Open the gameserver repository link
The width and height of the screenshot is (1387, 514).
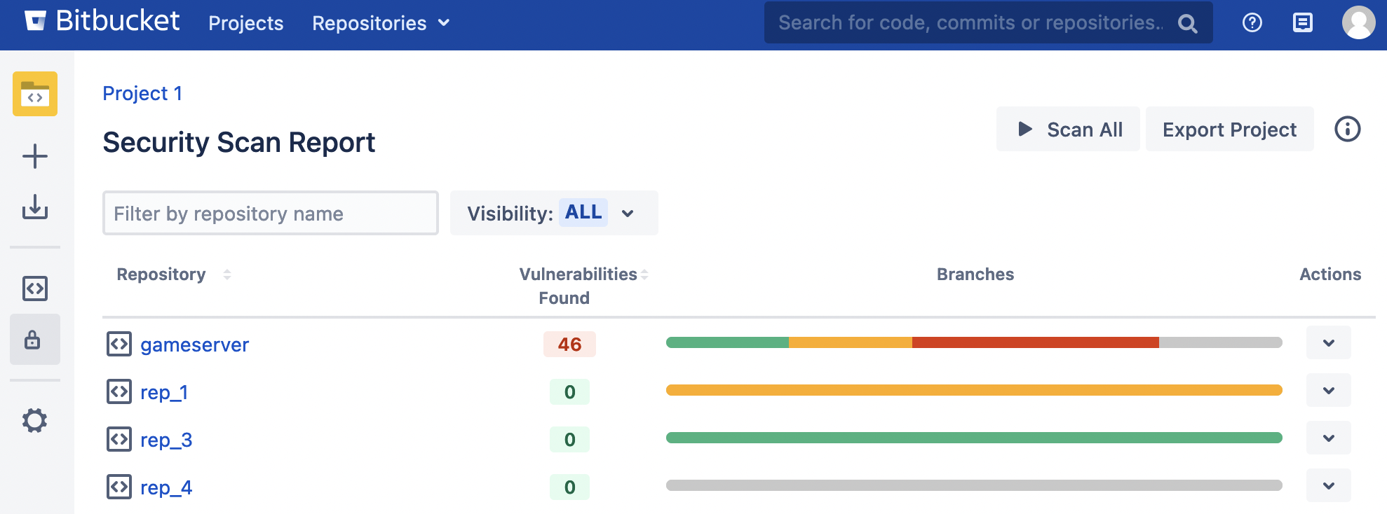coord(194,345)
